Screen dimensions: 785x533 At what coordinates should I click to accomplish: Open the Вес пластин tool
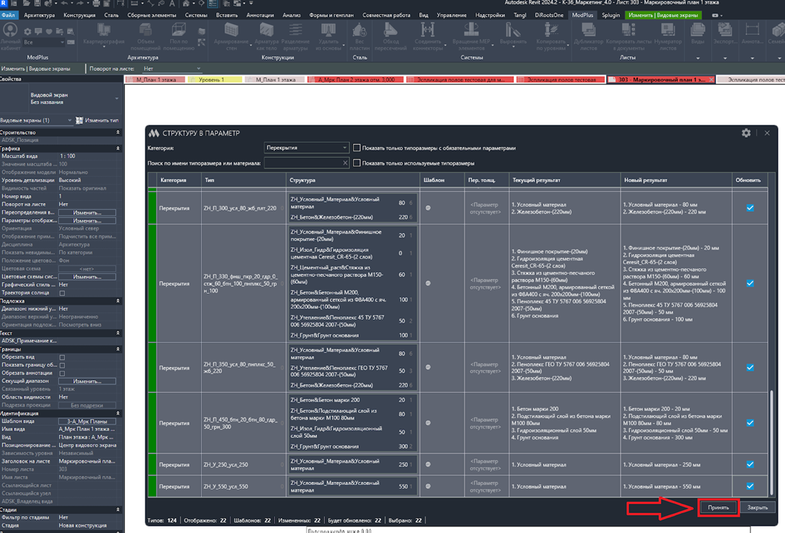[360, 36]
